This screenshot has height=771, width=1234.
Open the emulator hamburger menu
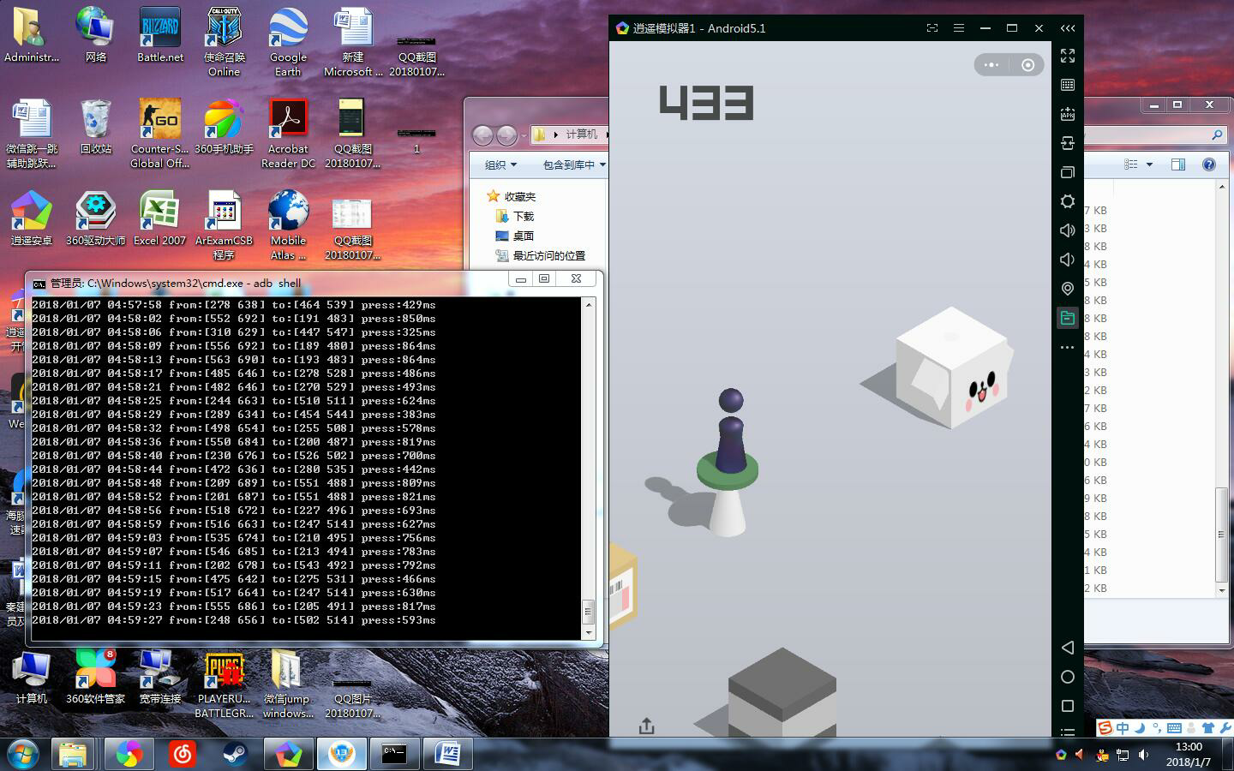click(959, 28)
